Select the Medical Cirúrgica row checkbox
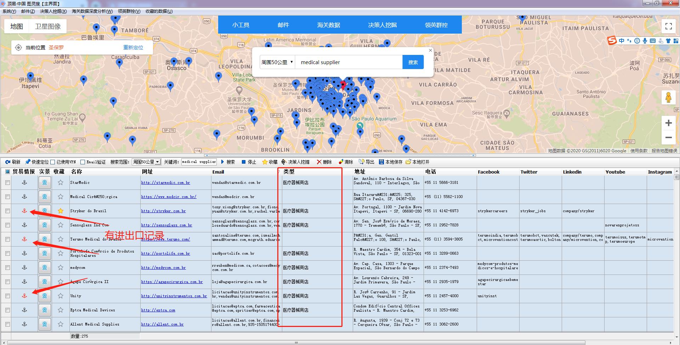 (7, 197)
